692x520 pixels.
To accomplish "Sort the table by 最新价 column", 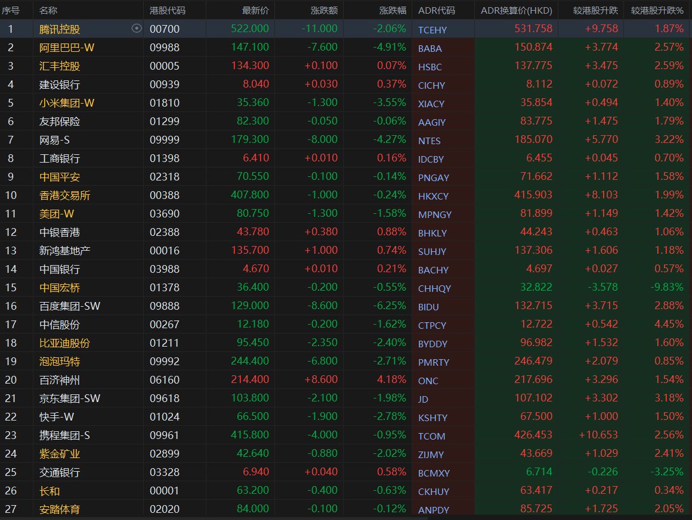I will [x=255, y=10].
